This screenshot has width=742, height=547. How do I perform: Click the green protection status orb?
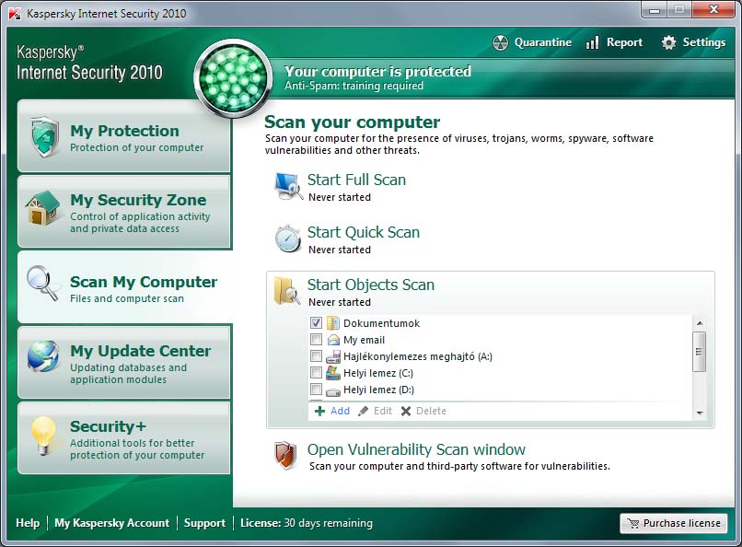click(233, 78)
